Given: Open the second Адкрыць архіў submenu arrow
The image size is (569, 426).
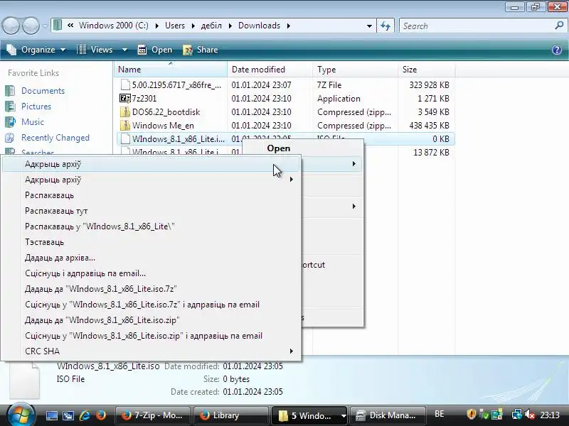Looking at the screenshot, I should (291, 180).
